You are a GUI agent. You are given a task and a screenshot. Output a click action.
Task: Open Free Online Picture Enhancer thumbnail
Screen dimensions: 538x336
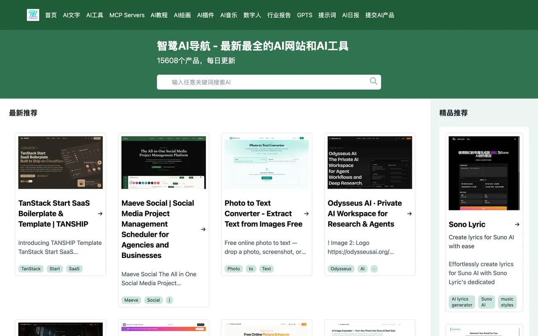267,329
